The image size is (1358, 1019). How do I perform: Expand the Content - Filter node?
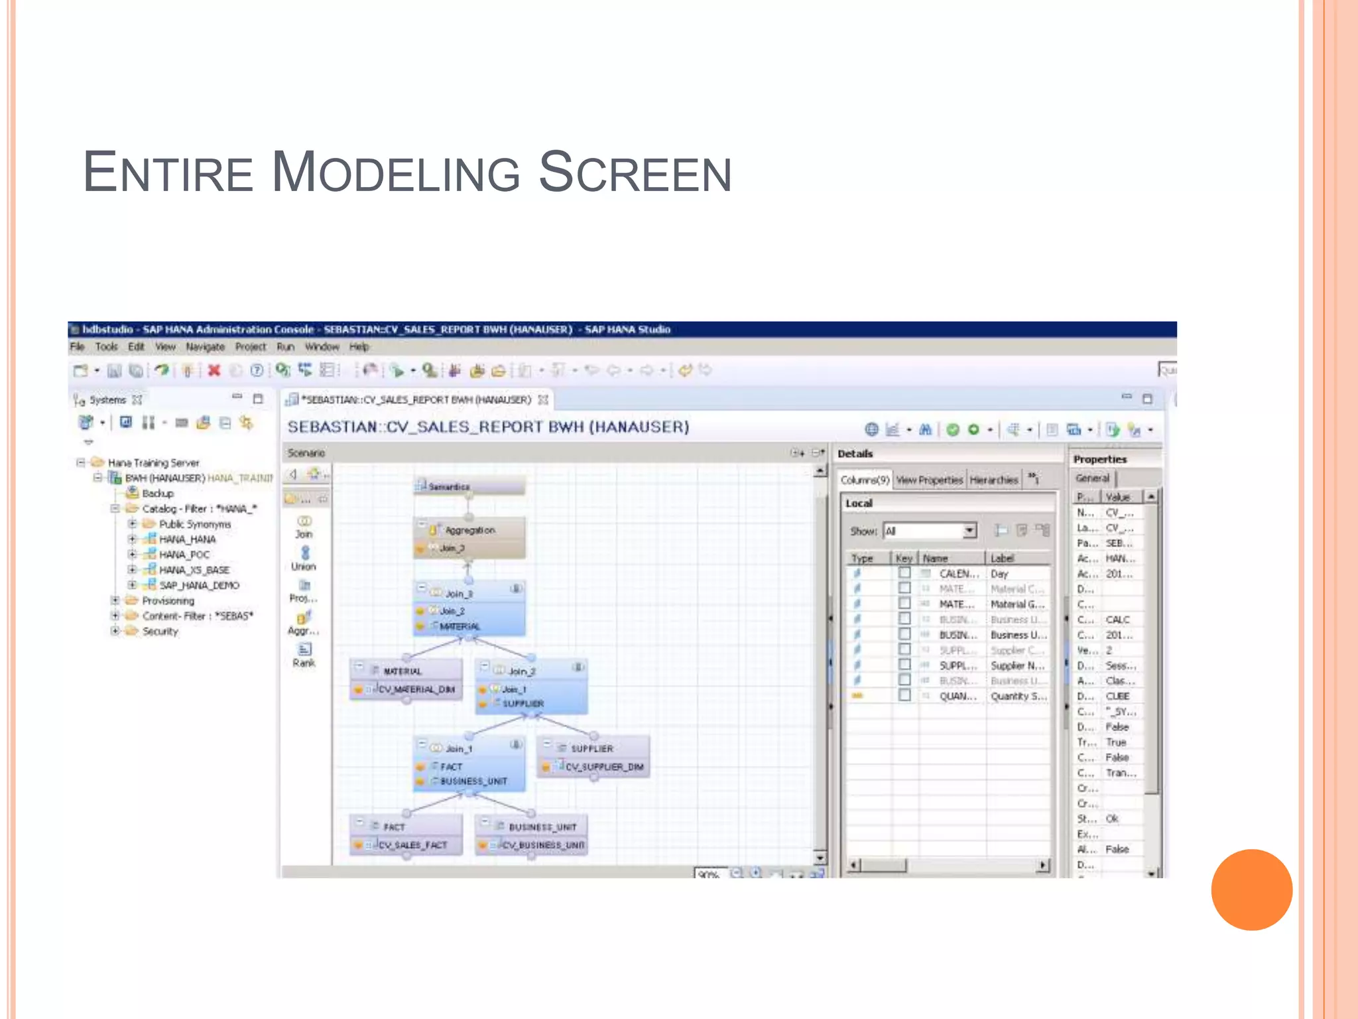[115, 615]
